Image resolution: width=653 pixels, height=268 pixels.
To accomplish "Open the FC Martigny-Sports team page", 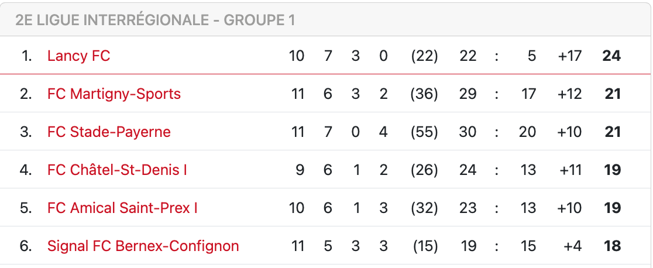I will (114, 94).
